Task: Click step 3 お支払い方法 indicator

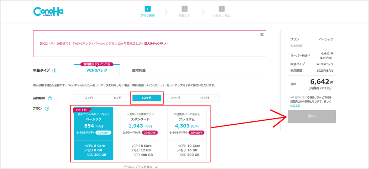Action: (222, 12)
